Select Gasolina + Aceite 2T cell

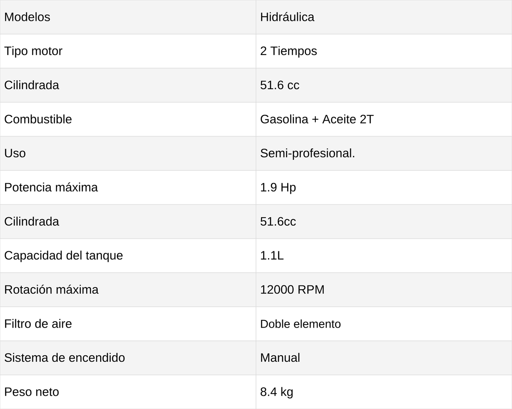pyautogui.click(x=384, y=119)
